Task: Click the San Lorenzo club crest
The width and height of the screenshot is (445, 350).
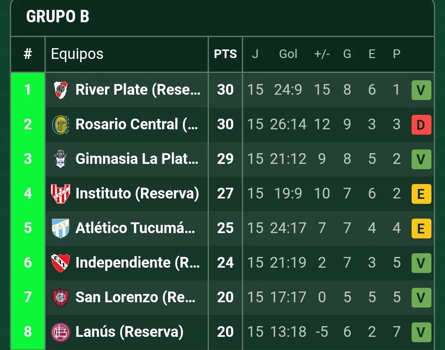Action: click(61, 297)
